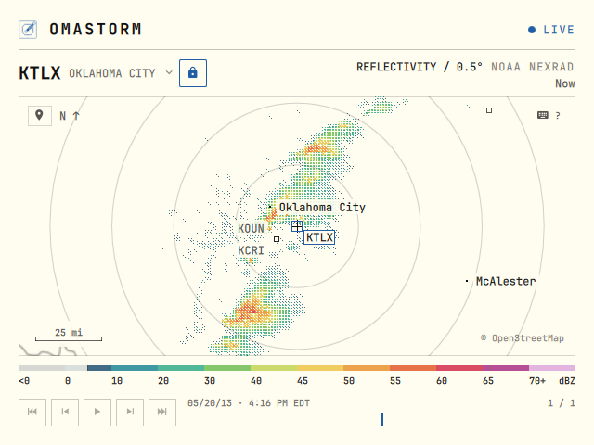The height and width of the screenshot is (445, 594).
Task: Jump to last frame button
Action: click(x=162, y=412)
